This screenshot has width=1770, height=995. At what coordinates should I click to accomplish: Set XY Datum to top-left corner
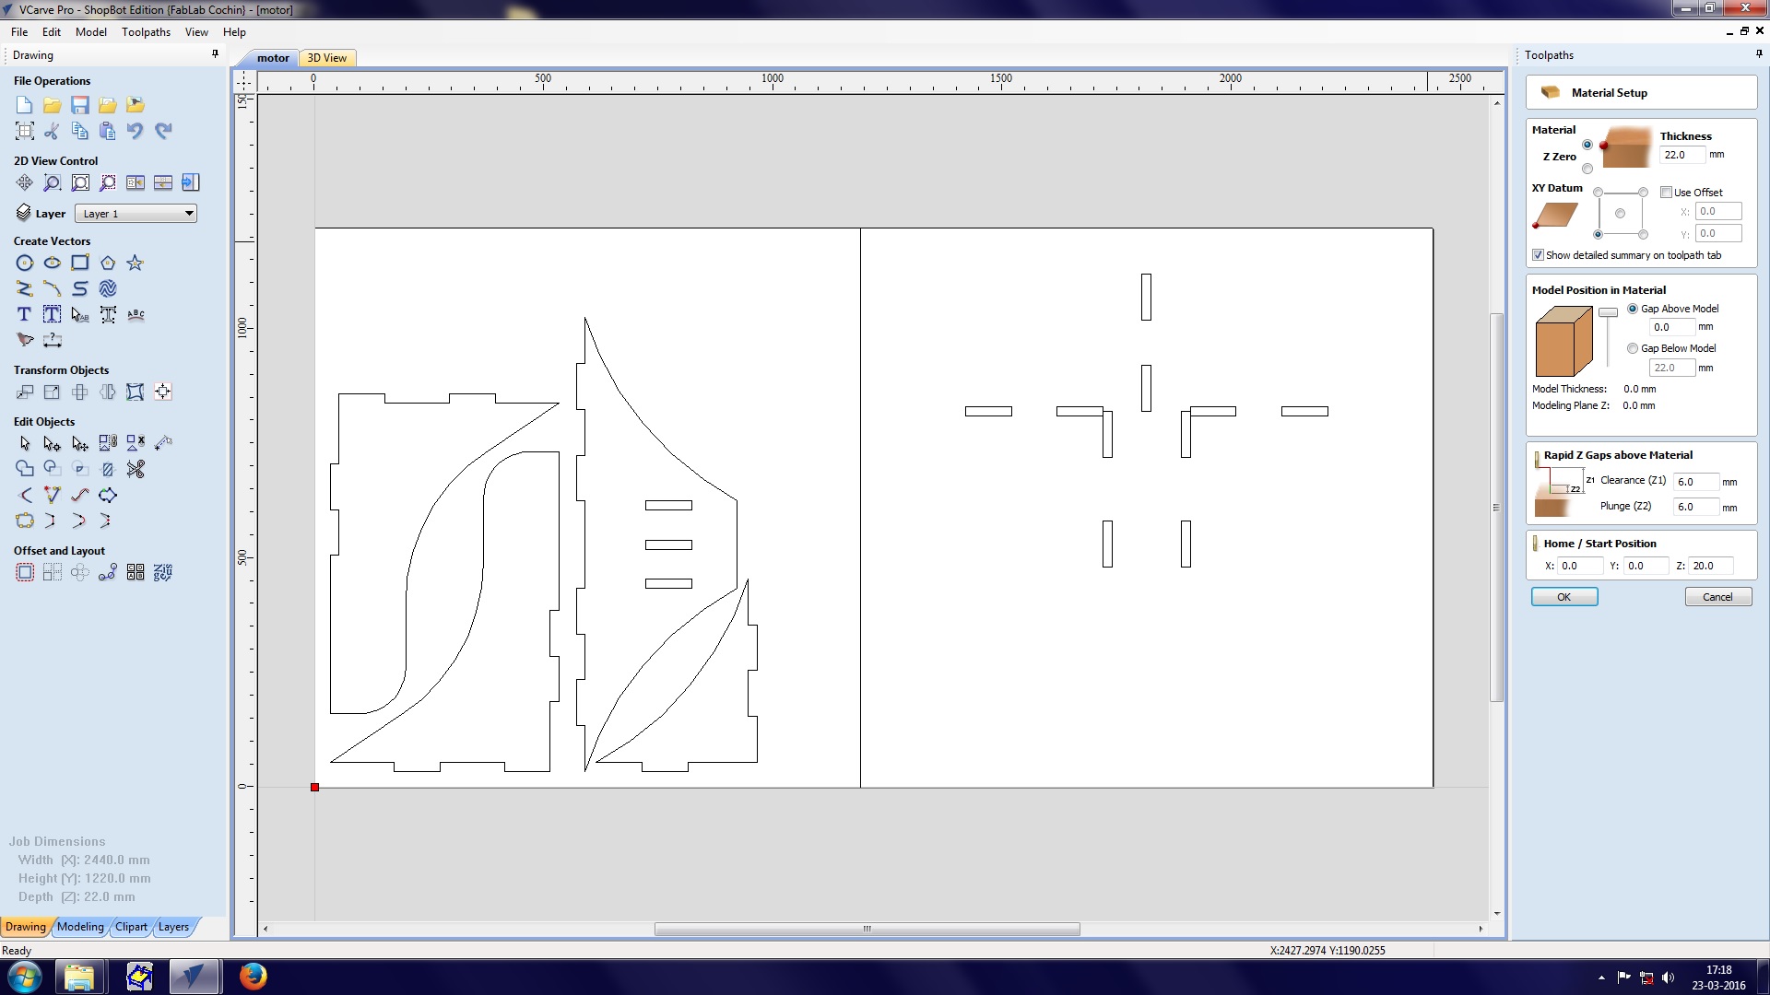[x=1598, y=193]
